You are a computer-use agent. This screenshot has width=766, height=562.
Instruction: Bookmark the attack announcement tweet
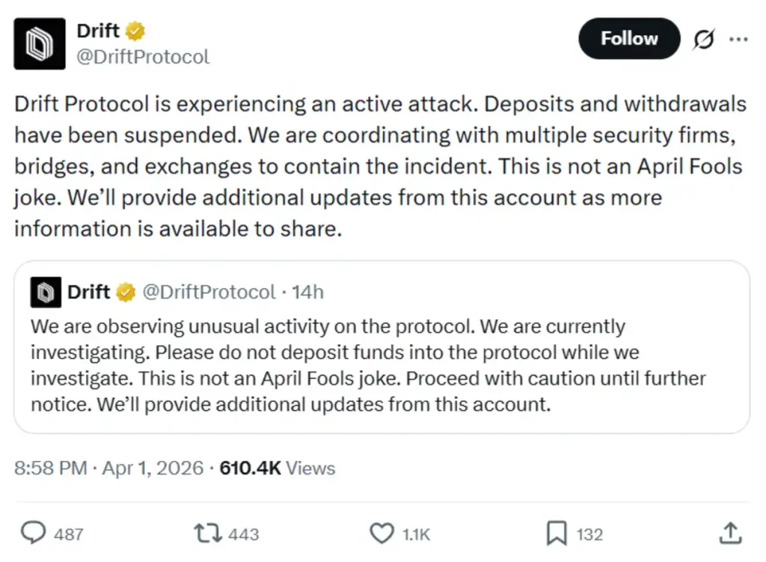pos(557,531)
